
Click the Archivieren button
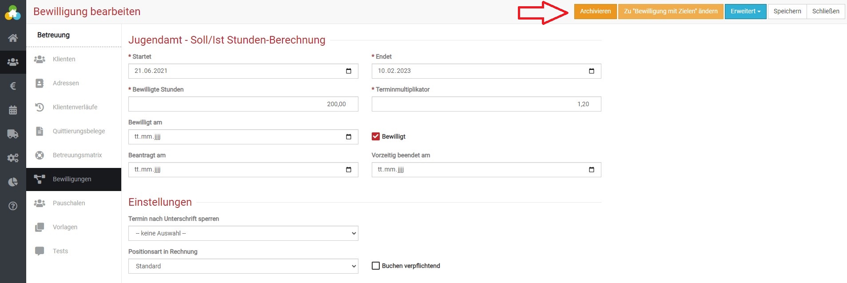click(x=595, y=12)
